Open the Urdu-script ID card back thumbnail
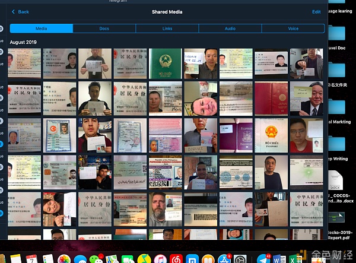This screenshot has width=356, height=263. click(130, 172)
